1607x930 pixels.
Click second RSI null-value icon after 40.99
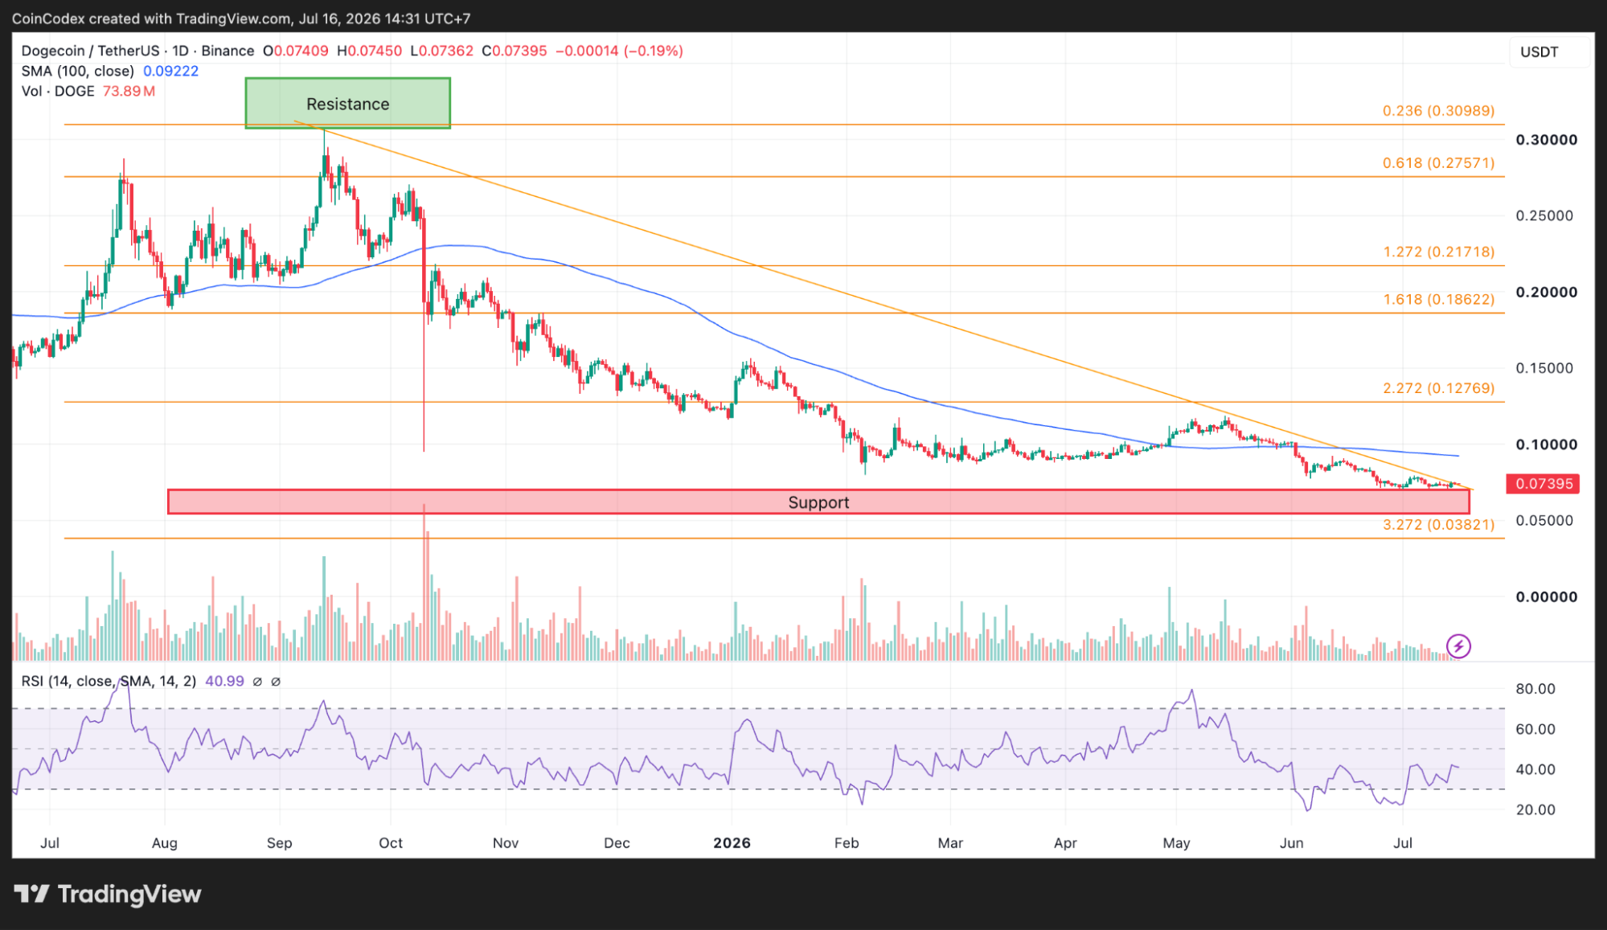coord(276,682)
